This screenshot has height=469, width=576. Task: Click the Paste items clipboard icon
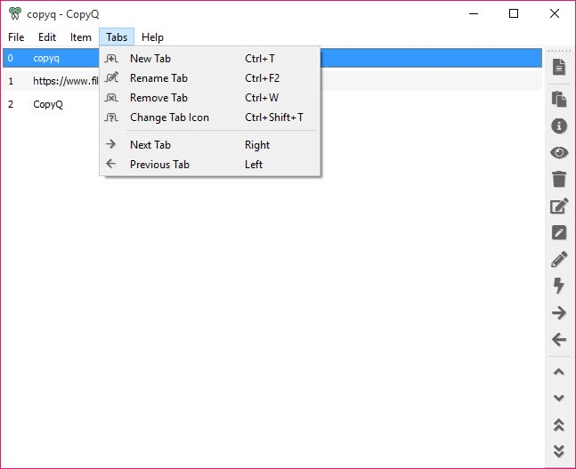pos(559,99)
